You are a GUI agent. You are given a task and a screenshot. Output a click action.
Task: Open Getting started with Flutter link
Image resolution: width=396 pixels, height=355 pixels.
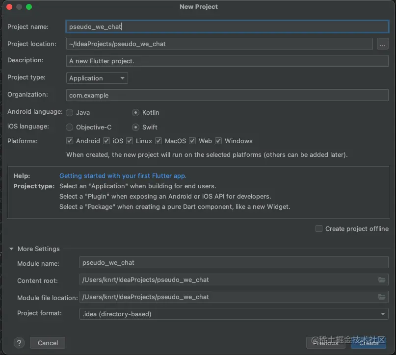tap(123, 176)
